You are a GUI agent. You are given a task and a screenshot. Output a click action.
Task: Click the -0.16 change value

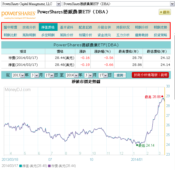(x=85, y=58)
